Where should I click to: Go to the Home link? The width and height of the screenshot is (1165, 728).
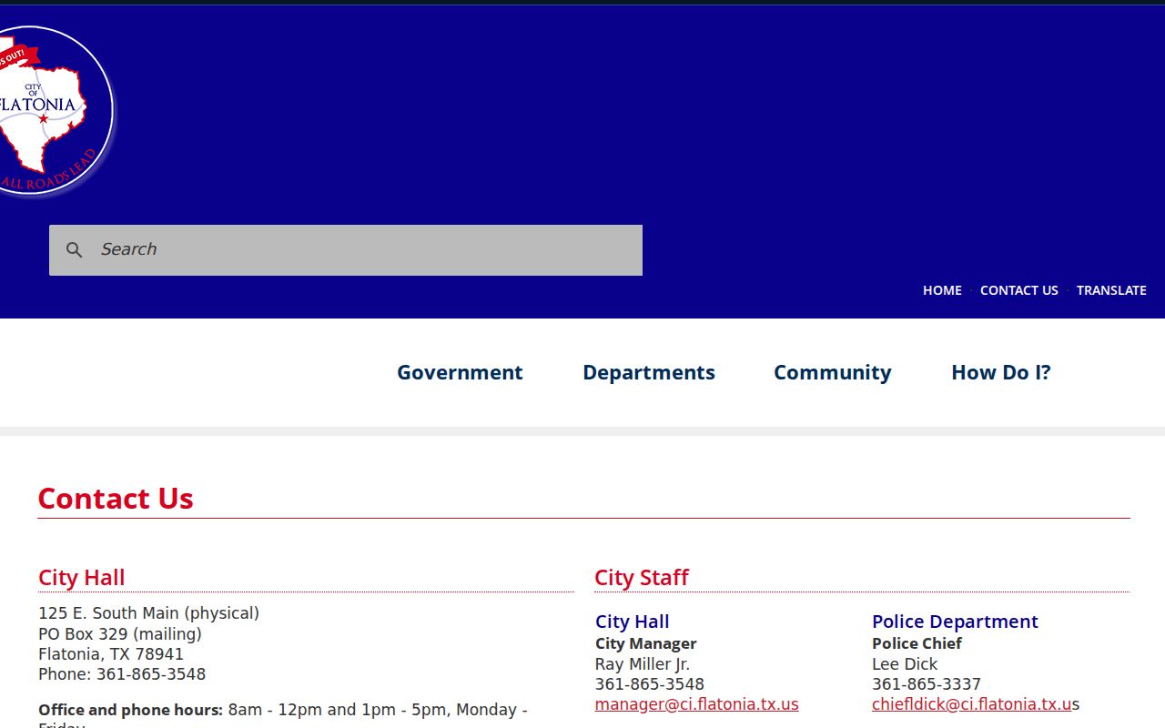tap(942, 290)
